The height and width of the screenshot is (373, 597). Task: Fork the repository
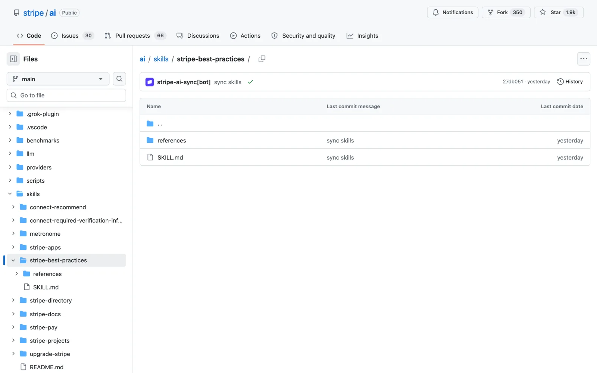click(506, 12)
